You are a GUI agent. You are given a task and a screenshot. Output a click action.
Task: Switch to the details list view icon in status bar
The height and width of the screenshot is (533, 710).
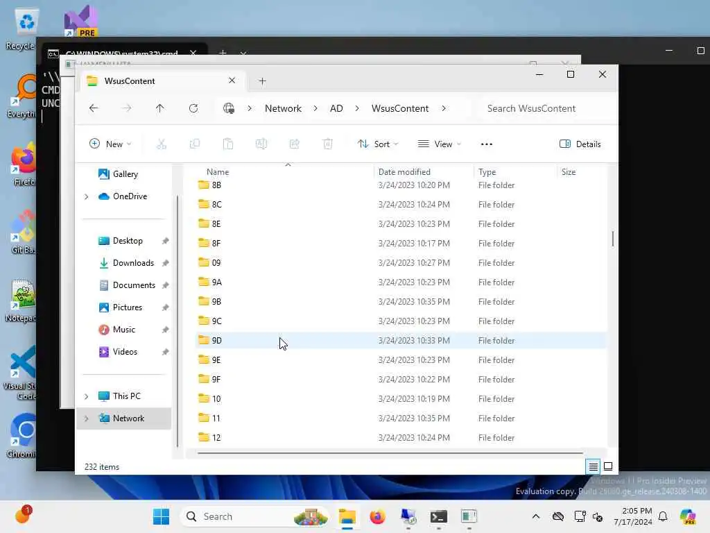point(594,466)
